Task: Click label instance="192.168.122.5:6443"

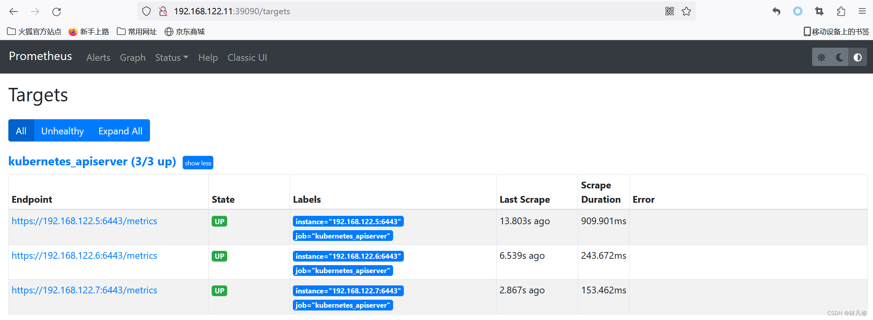Action: pos(348,221)
